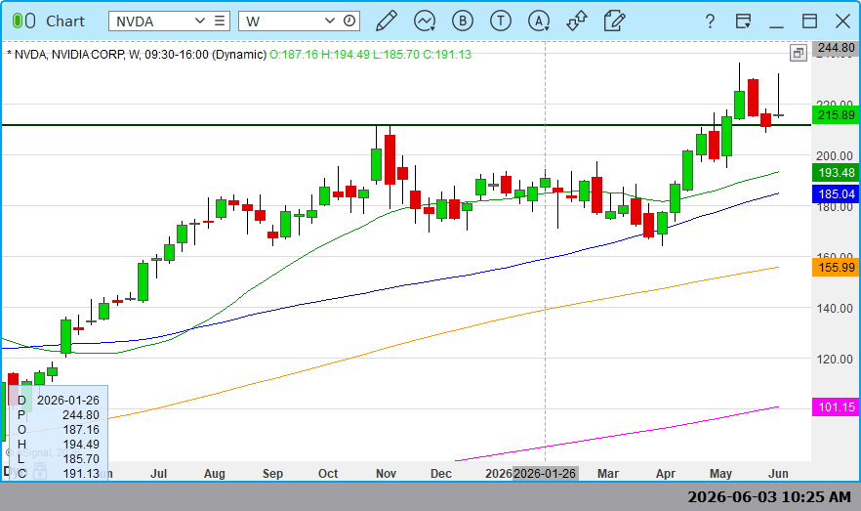Click the circled B toolbar icon
The height and width of the screenshot is (511, 861).
(463, 21)
